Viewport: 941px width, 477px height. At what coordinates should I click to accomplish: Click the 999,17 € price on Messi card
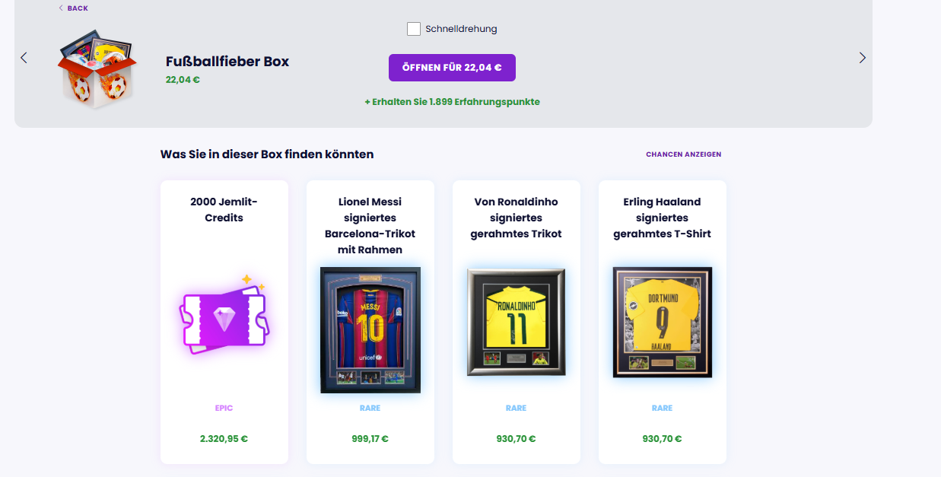point(370,439)
